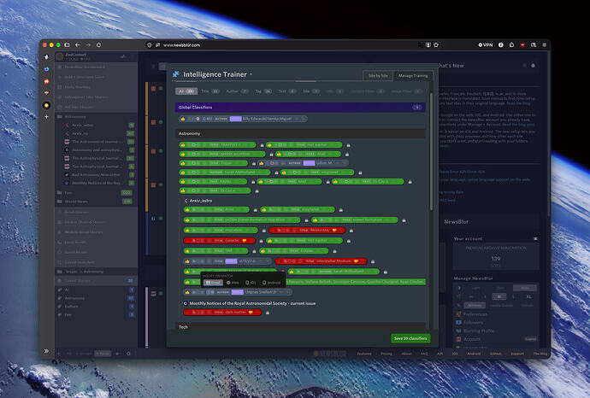This screenshot has height=398, width=590.
Task: Click the pebble accretion title classifier
Action: pyautogui.click(x=222, y=154)
